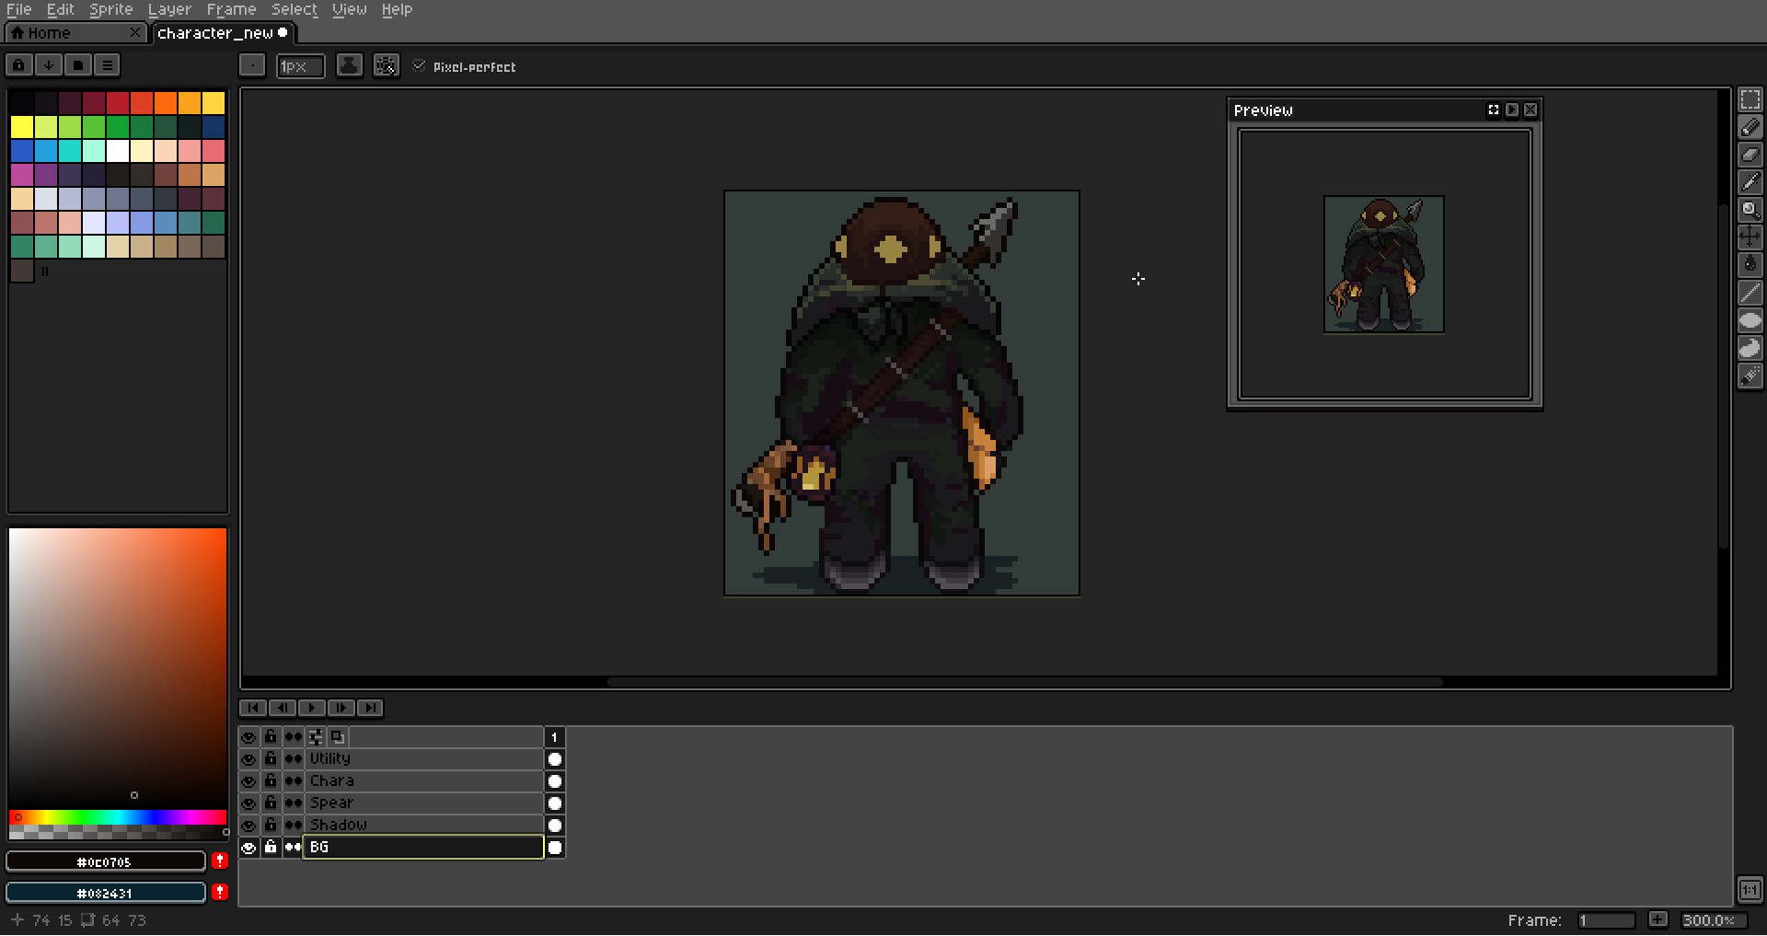Hide the Spear layer
Viewport: 1767px width, 936px height.
coord(248,803)
